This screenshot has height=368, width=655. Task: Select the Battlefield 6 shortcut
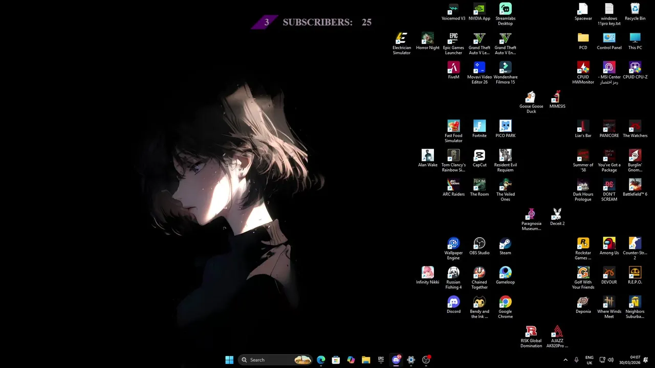pyautogui.click(x=635, y=188)
